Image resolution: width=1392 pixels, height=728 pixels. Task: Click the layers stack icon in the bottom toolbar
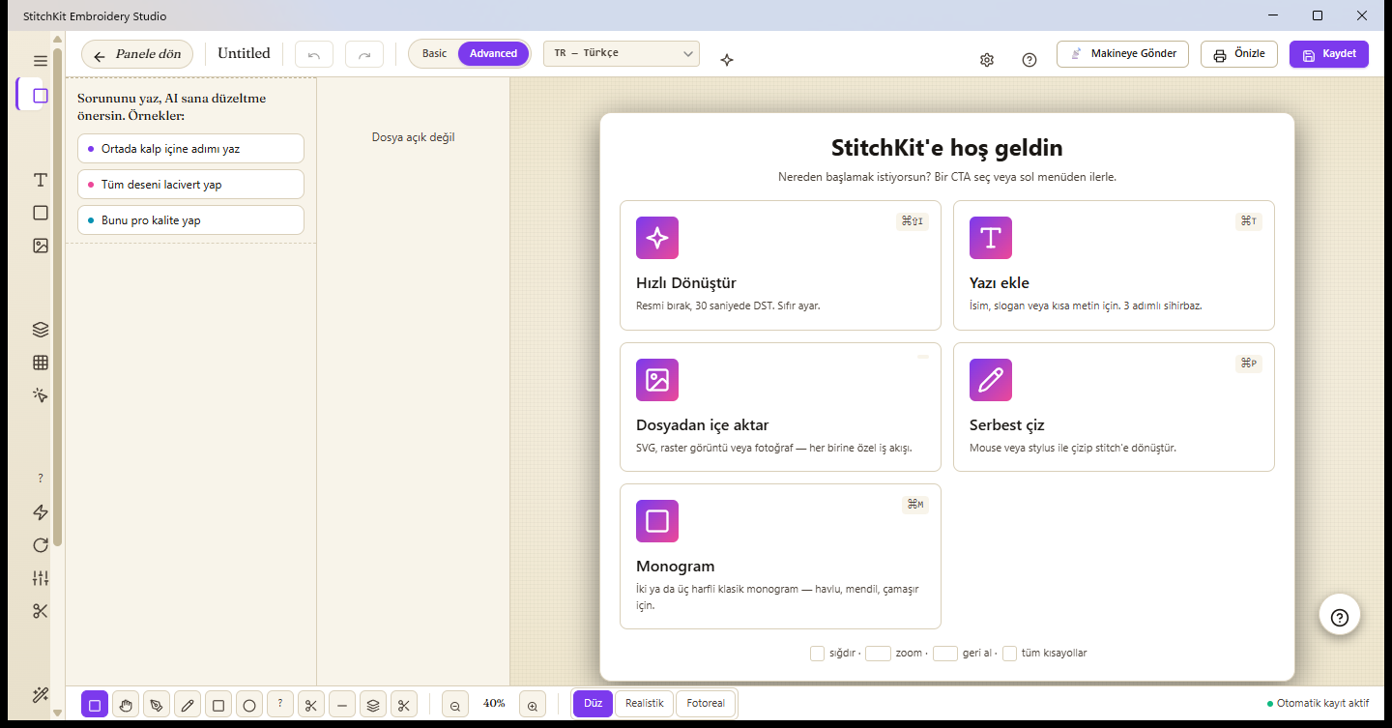click(x=373, y=705)
